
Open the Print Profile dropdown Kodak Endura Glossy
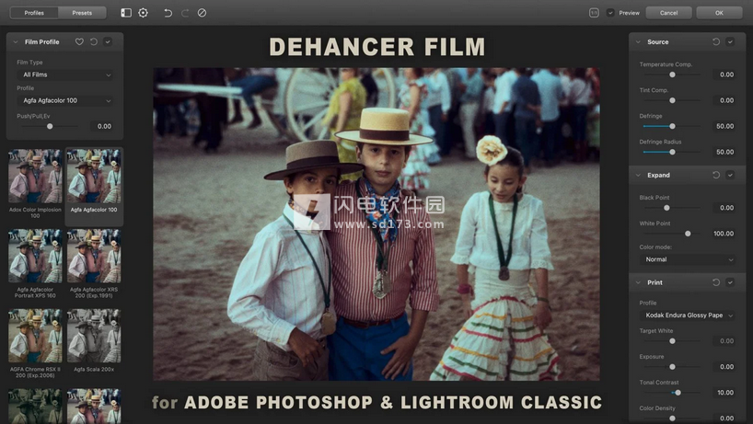click(x=688, y=315)
